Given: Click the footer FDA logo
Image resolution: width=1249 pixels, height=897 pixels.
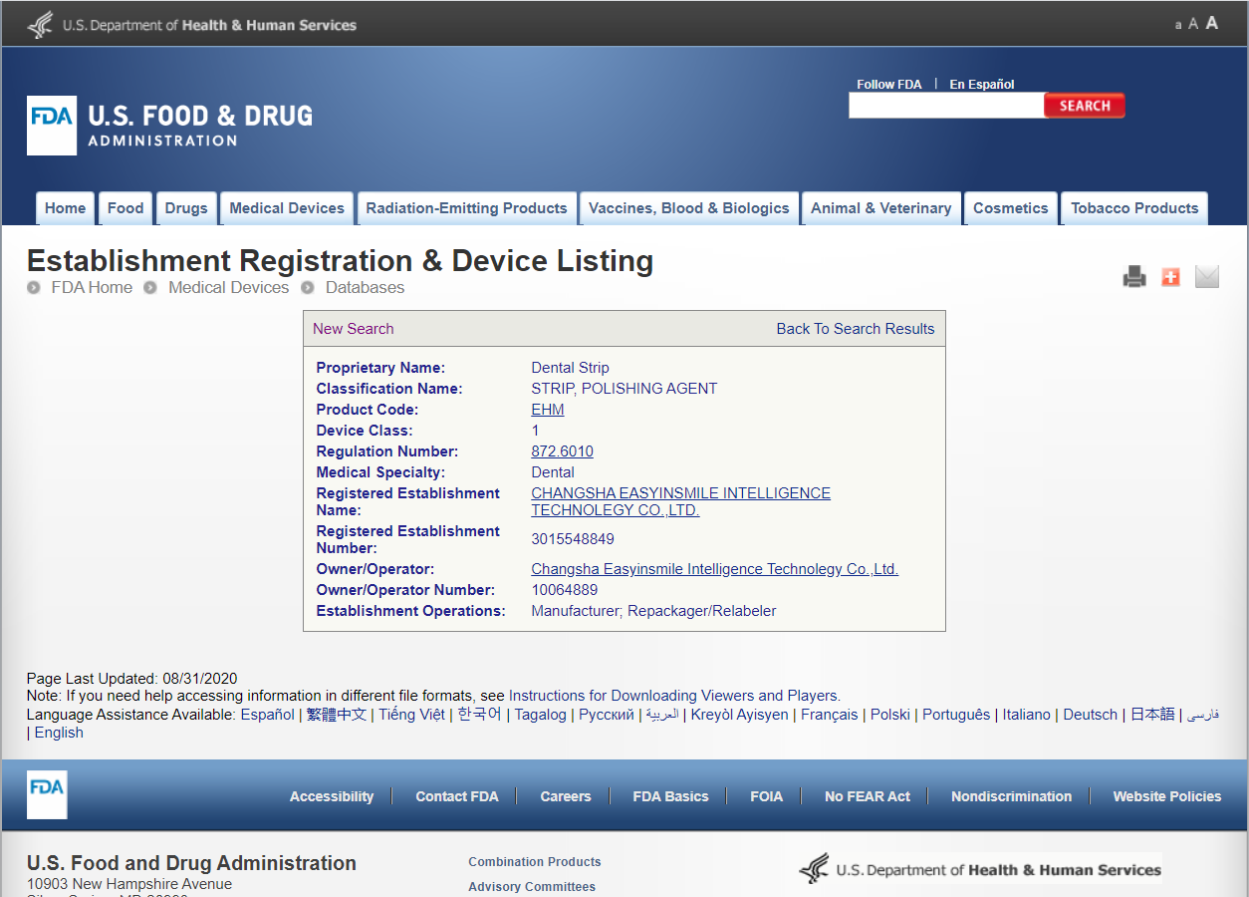Looking at the screenshot, I should 47,794.
